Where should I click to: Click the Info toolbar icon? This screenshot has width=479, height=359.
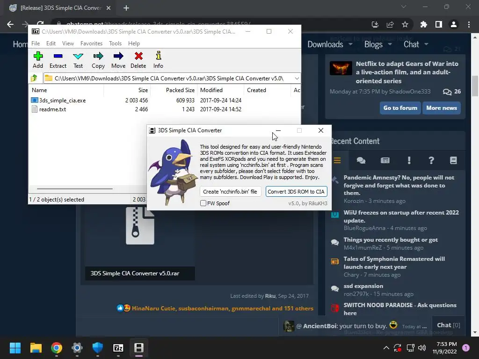158,56
